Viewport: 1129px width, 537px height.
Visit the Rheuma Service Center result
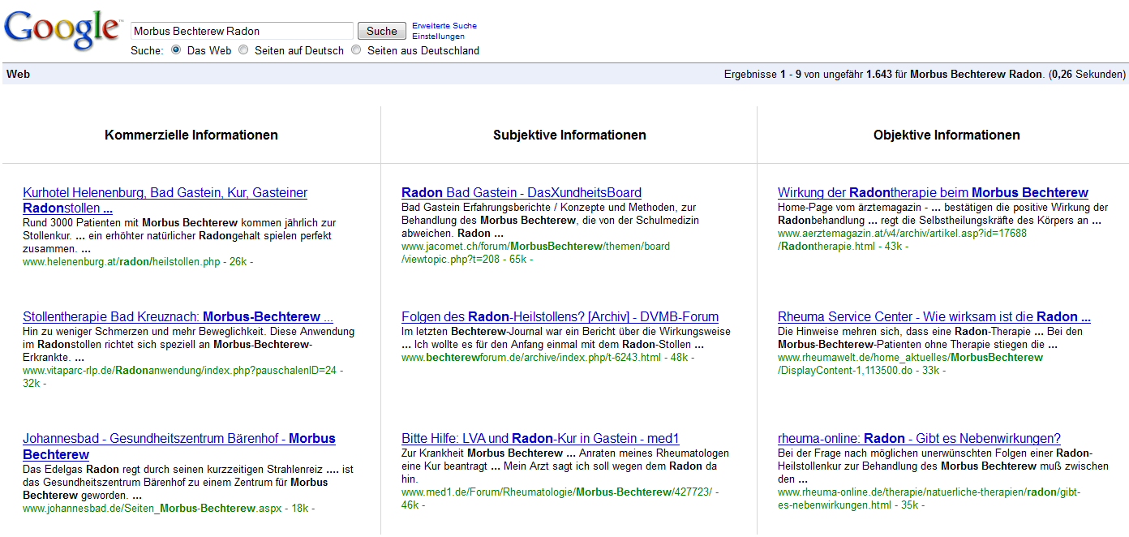pyautogui.click(x=934, y=316)
